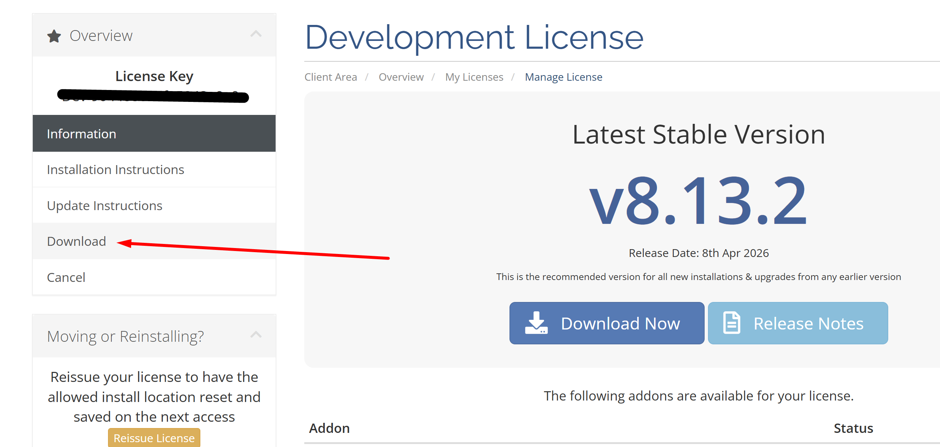
Task: Select Cancel in the sidebar menu
Action: click(66, 277)
